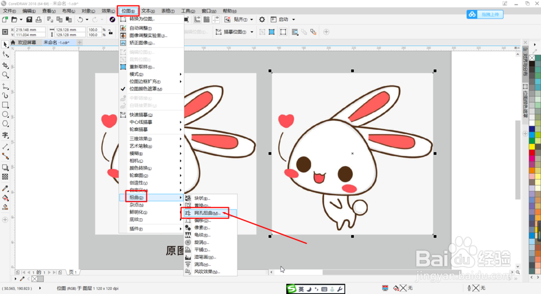
Task: Select the Rectangle tool
Action: tap(5, 104)
